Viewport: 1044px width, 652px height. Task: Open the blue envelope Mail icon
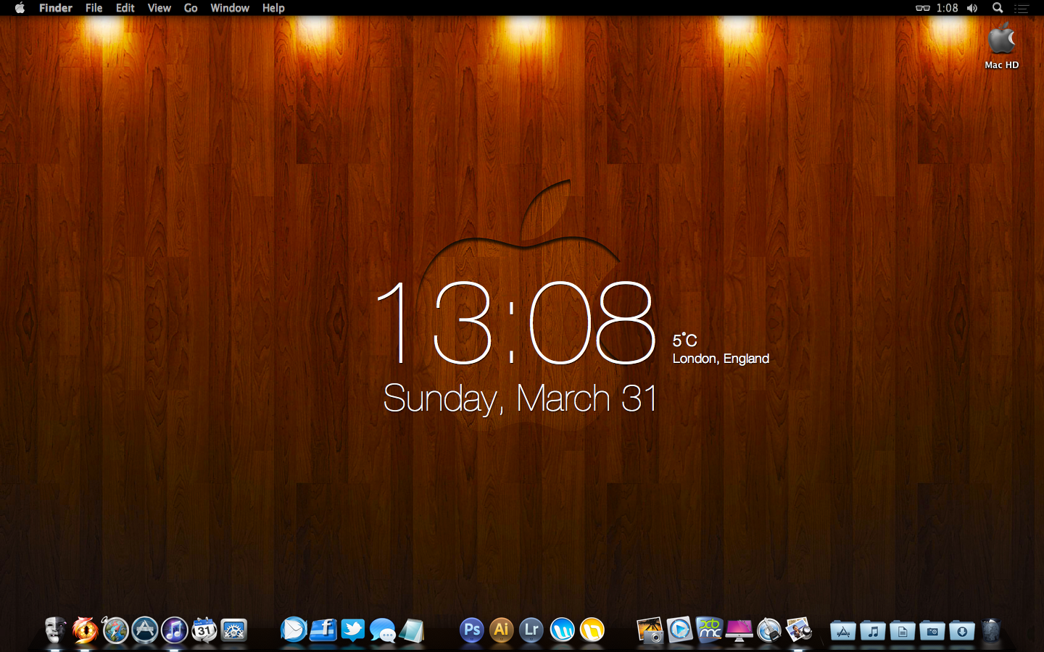294,630
